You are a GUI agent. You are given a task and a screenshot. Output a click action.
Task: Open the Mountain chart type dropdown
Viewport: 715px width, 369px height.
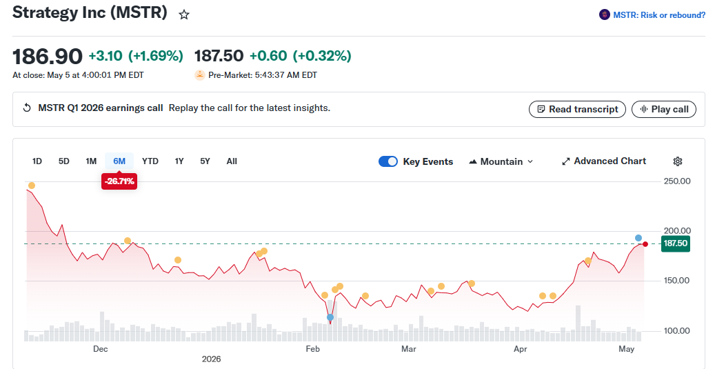coord(501,161)
